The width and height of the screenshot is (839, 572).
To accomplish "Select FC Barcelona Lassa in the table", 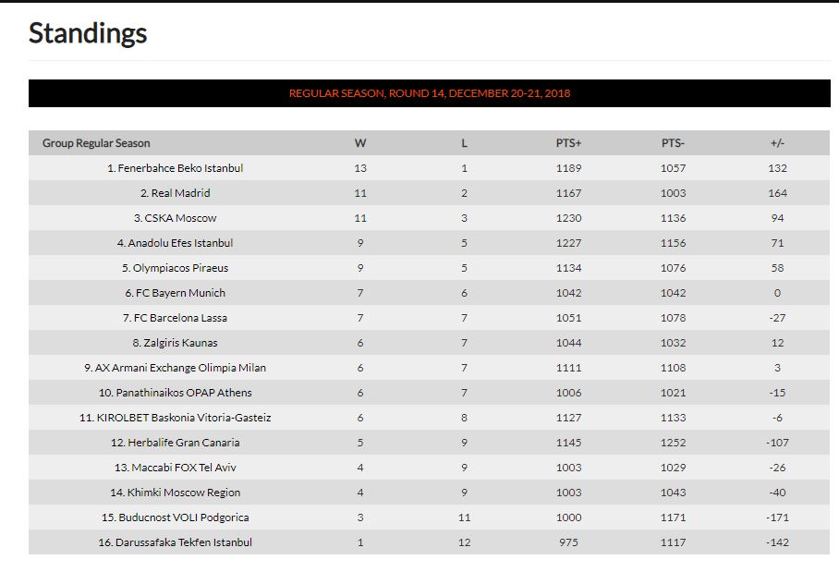I will (180, 318).
